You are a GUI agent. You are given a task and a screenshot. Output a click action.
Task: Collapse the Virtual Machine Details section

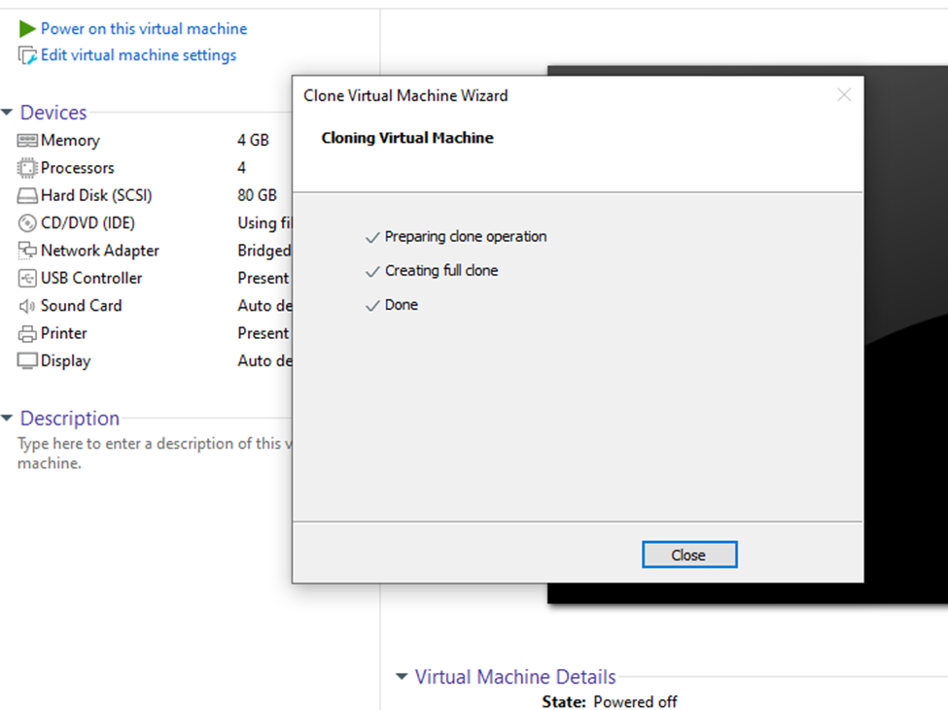point(402,677)
